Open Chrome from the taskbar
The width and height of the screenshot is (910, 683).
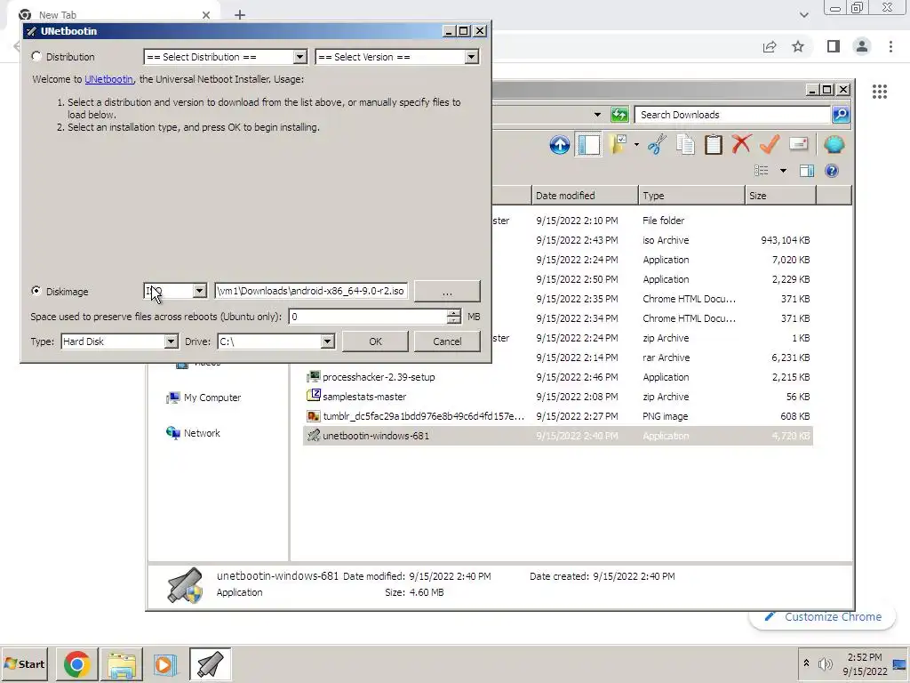pos(76,663)
